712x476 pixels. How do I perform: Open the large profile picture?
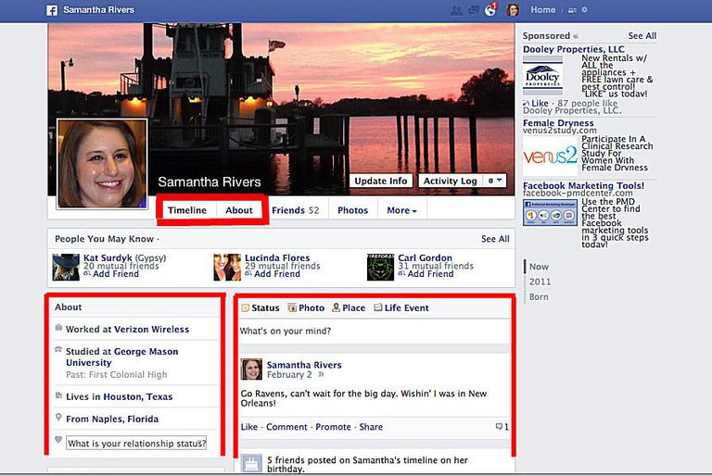102,163
